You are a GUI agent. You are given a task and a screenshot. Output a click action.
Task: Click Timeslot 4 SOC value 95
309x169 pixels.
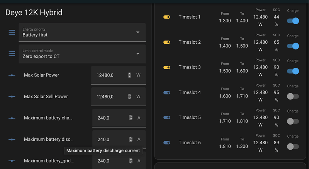tap(276, 92)
